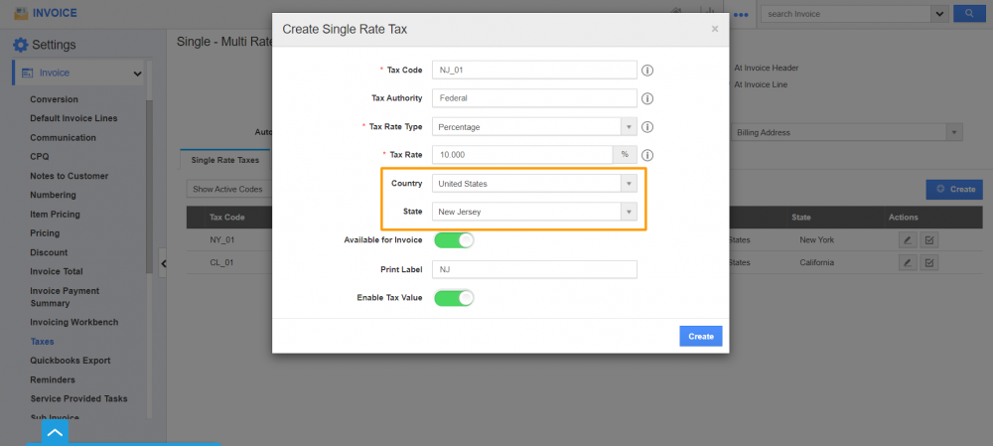Click the Create button in dialog footer
993x446 pixels.
tap(700, 337)
